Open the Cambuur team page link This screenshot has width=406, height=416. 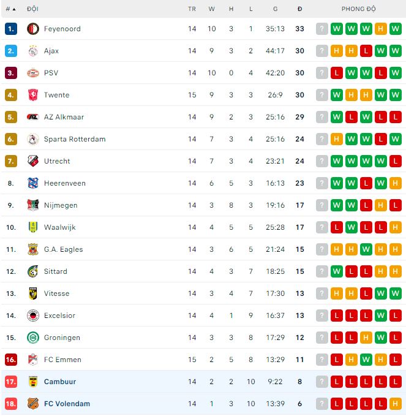[60, 382]
